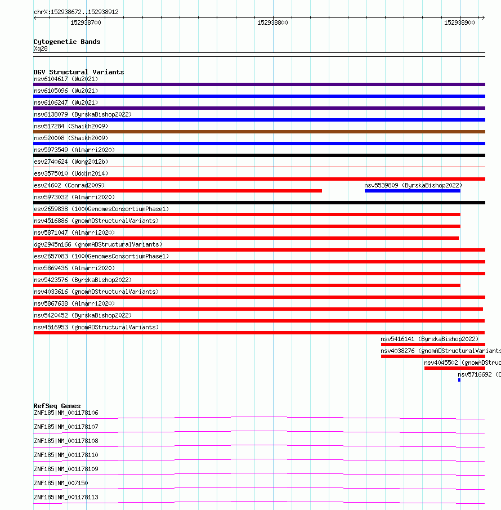Open the nsv520008 (Shaikh2009) label
Viewport: 501px width, 510px height.
click(x=71, y=138)
